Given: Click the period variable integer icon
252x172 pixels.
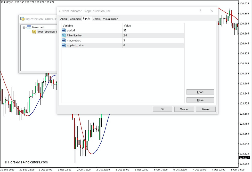Looking at the screenshot, I should coord(64,30).
